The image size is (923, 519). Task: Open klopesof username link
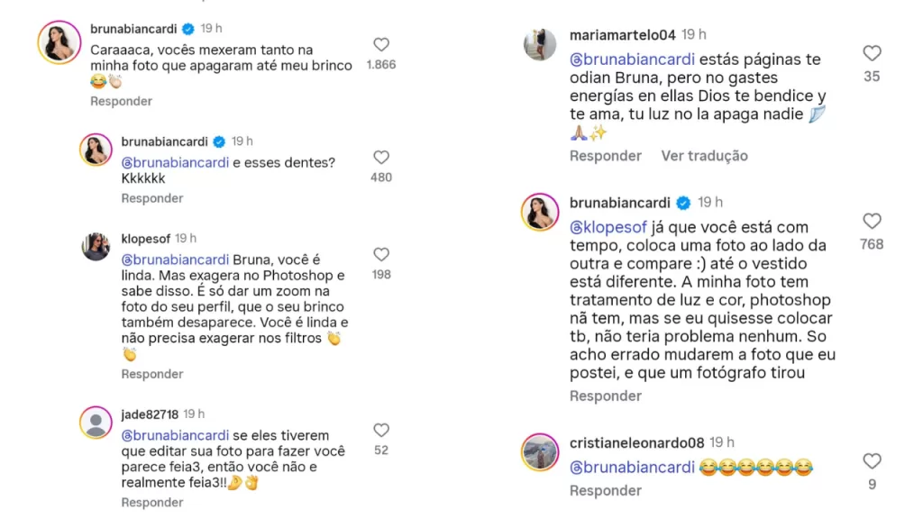(x=146, y=239)
